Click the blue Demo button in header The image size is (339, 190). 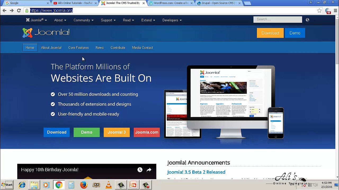pyautogui.click(x=295, y=33)
